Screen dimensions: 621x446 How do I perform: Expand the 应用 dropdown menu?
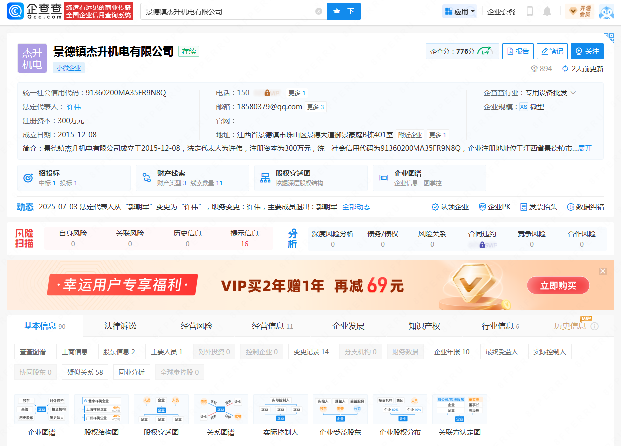(460, 11)
